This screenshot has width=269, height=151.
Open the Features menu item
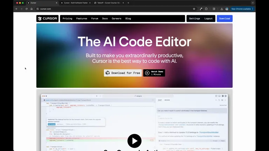pyautogui.click(x=82, y=19)
